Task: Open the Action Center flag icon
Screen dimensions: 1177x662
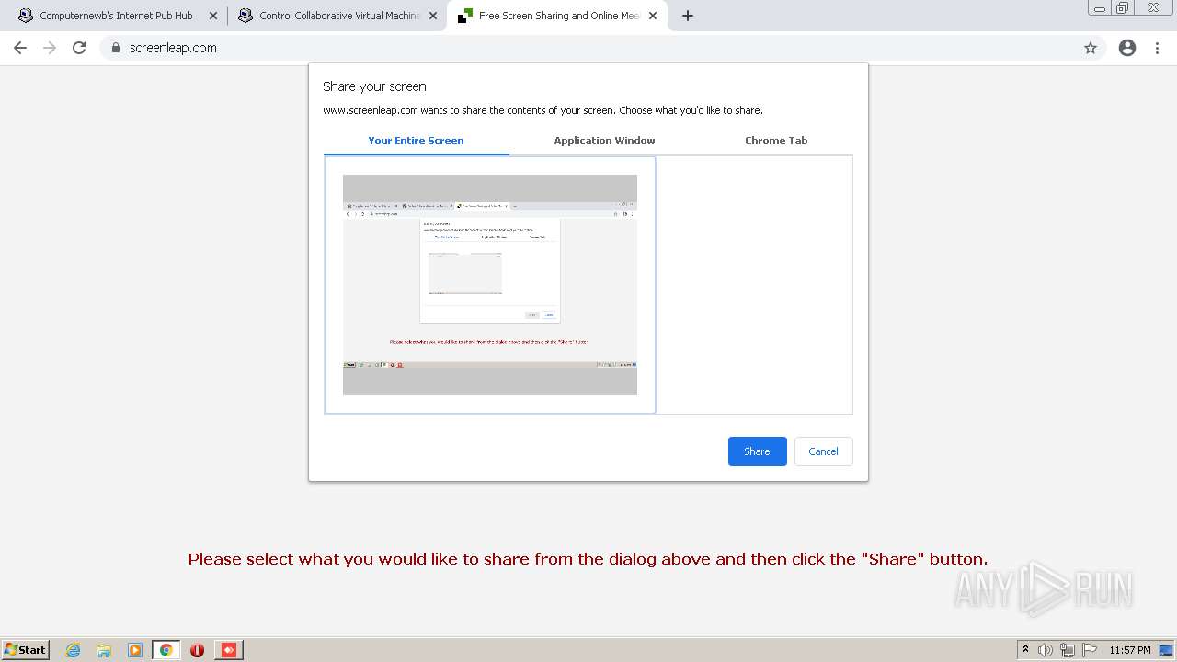Action: pyautogui.click(x=1090, y=650)
